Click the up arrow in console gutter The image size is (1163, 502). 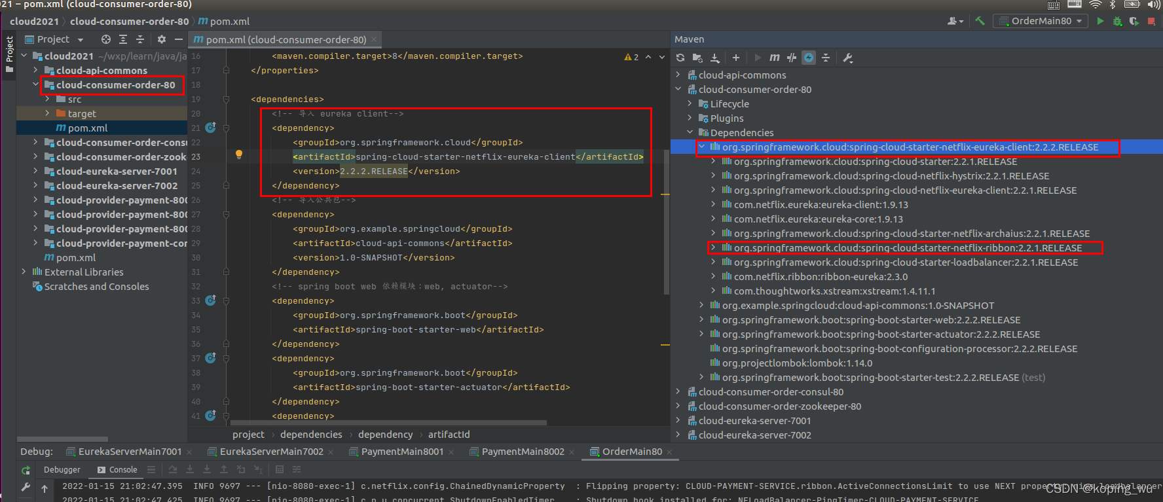coord(45,488)
